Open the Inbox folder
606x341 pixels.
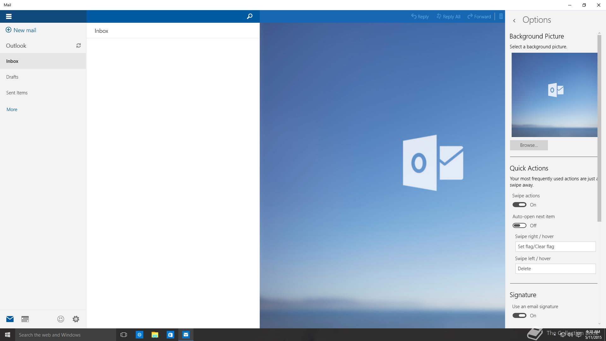coord(43,61)
